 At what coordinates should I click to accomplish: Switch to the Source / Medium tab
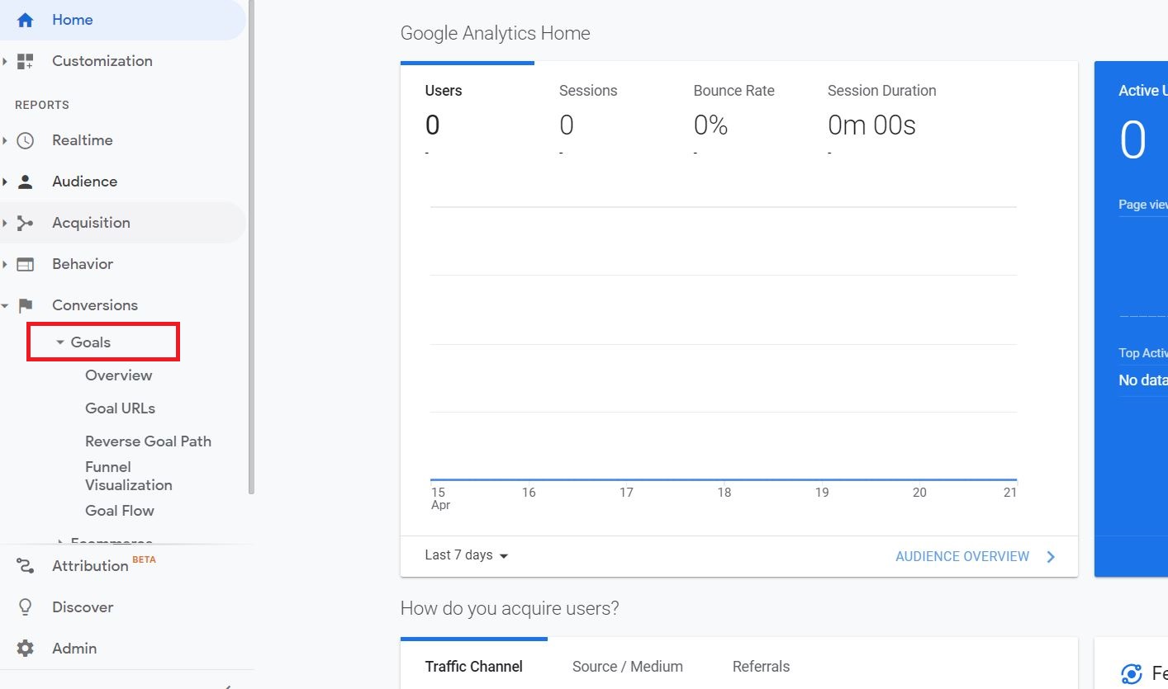[627, 667]
